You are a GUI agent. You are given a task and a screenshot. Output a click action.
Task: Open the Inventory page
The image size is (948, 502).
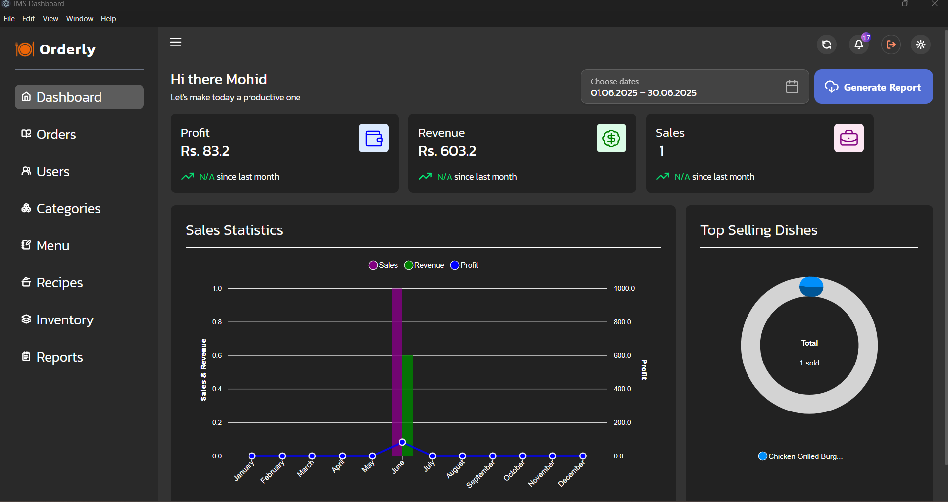coord(65,320)
